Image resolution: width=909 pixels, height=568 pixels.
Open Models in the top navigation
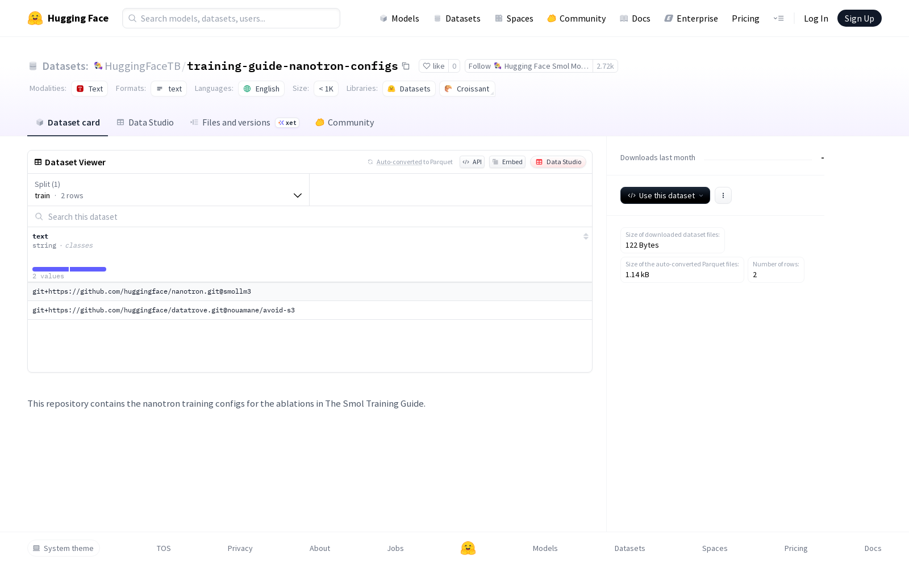(399, 18)
